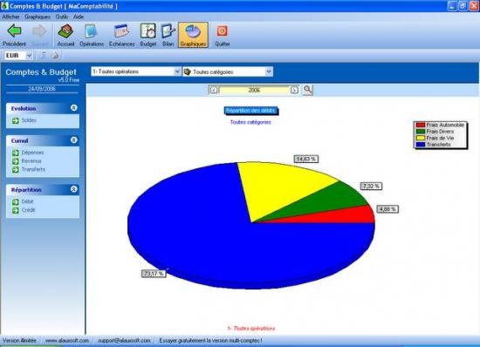Click the Quitter power icon

pos(222,31)
